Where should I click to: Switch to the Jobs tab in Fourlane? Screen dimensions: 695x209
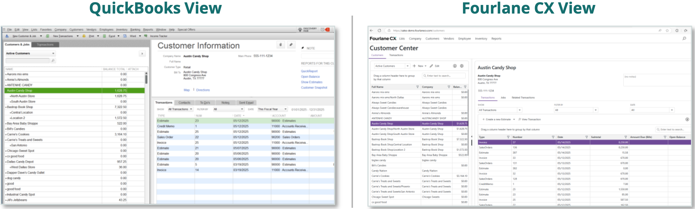point(503,98)
